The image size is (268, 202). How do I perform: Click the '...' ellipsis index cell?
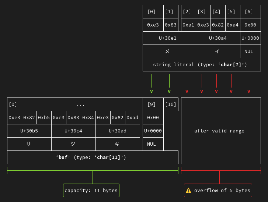(81, 104)
